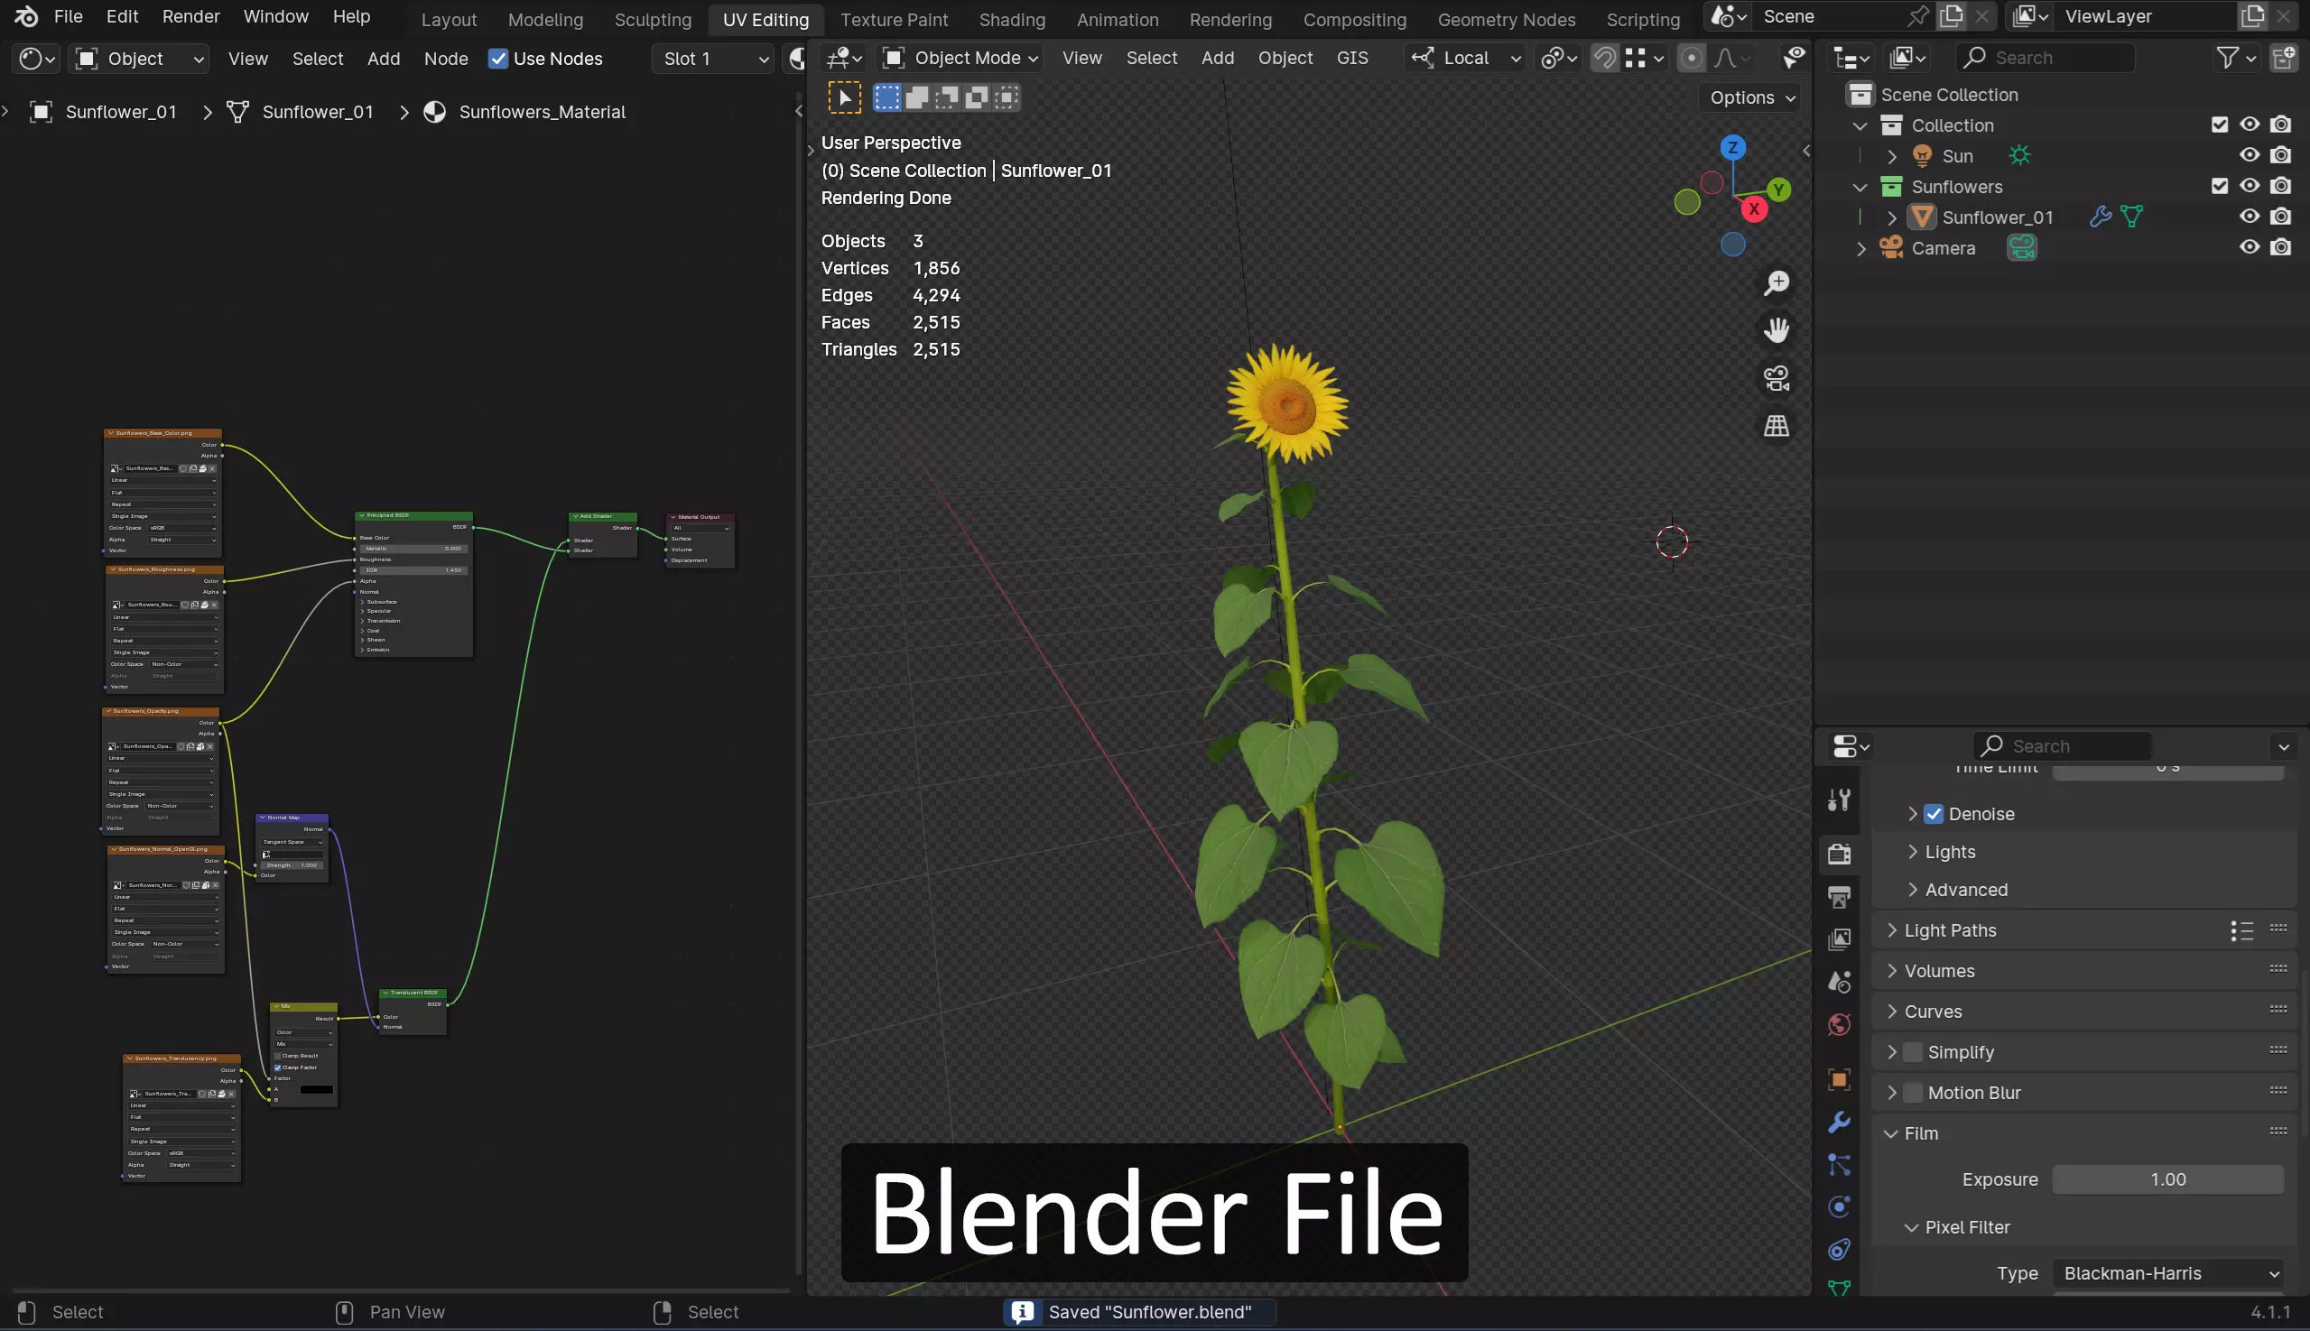The image size is (2310, 1331).
Task: Uncheck the Sunflowers collection exclude checkbox
Action: pos(2220,187)
